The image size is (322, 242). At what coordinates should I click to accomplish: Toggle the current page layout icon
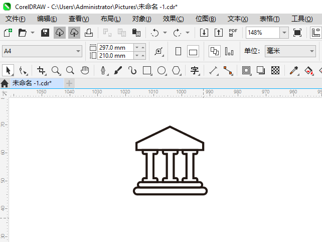[x=229, y=51]
